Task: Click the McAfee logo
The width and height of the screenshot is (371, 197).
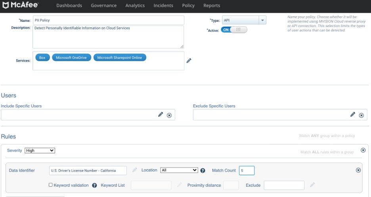Action: [x=20, y=5]
